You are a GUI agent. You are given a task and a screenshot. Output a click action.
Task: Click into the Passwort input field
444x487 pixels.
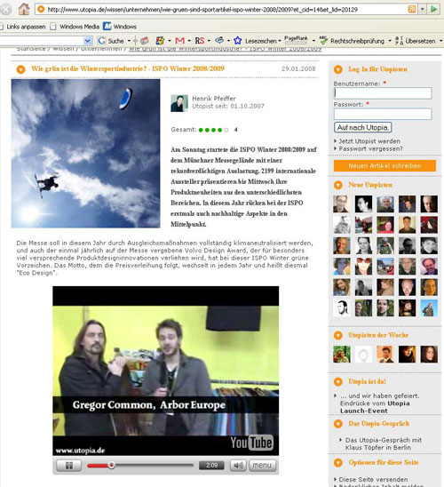click(383, 114)
